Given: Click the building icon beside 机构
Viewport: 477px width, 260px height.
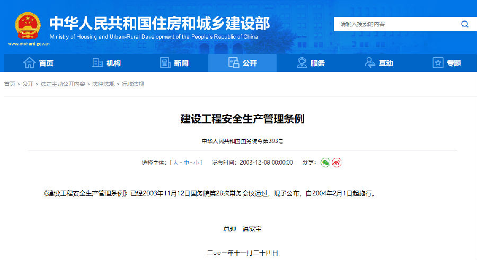Looking at the screenshot, I should click(x=97, y=63).
